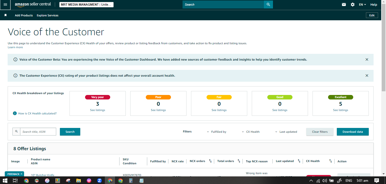
Task: Click the magnifier icon in title search box
Action: coord(16,132)
